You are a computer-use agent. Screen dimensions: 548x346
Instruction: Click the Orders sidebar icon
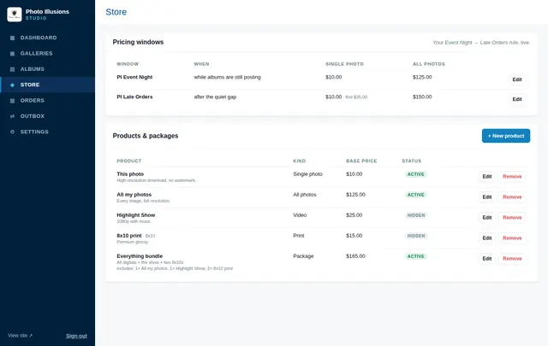[12, 101]
